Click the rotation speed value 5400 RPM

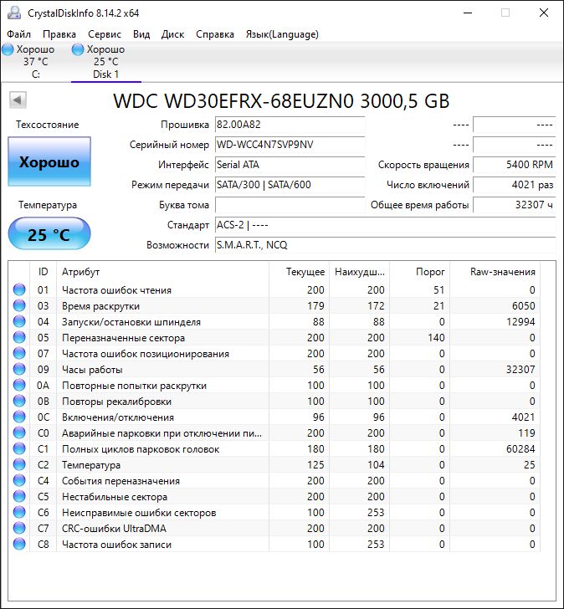[x=515, y=165]
